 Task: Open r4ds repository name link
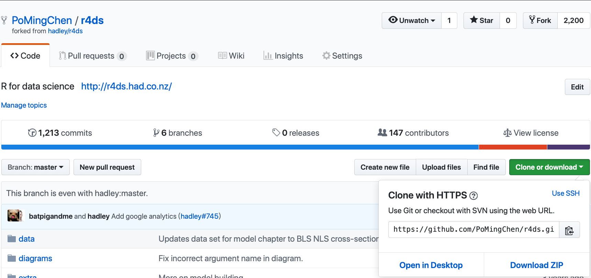pos(92,20)
